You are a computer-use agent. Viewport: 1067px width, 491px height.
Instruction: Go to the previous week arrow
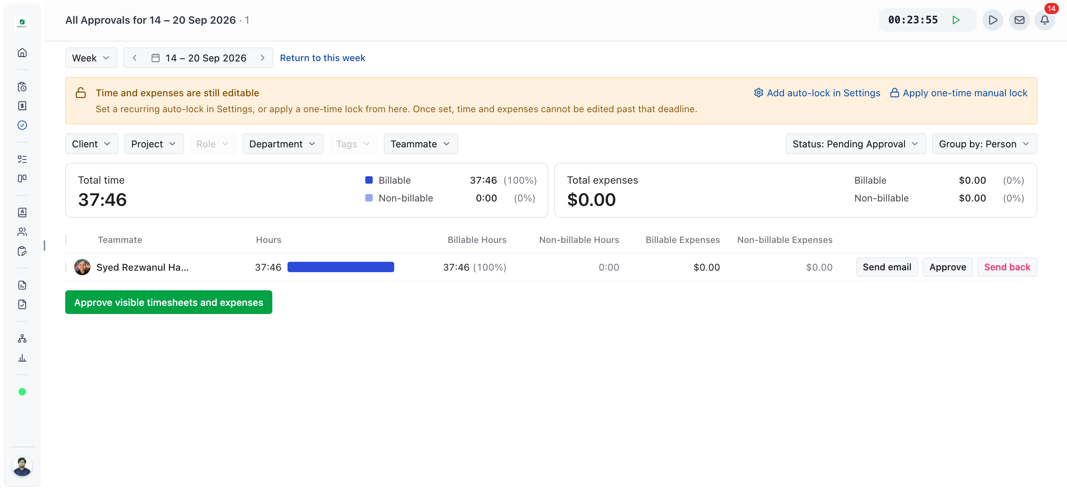134,58
